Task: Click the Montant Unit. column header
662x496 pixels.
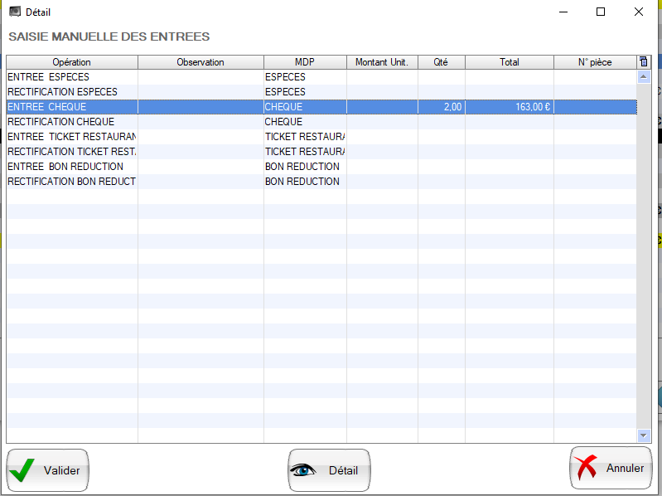Action: [x=381, y=62]
